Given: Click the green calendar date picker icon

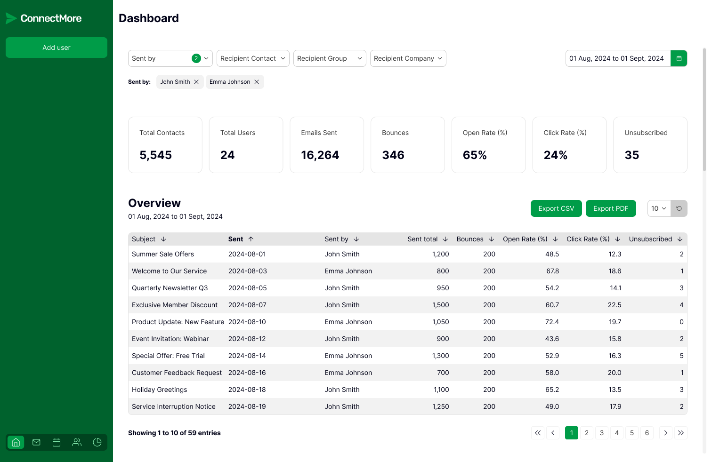Looking at the screenshot, I should tap(679, 58).
